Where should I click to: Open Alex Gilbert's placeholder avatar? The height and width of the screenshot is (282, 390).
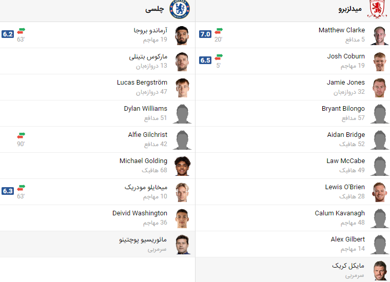coord(380,244)
